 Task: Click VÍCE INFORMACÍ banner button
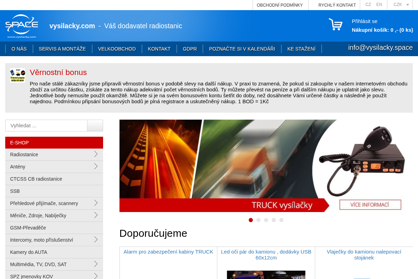click(x=370, y=205)
